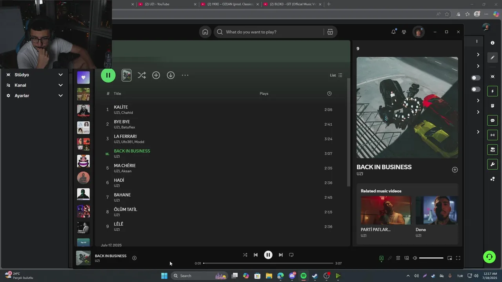Sort tracks by Title column

[x=117, y=94]
